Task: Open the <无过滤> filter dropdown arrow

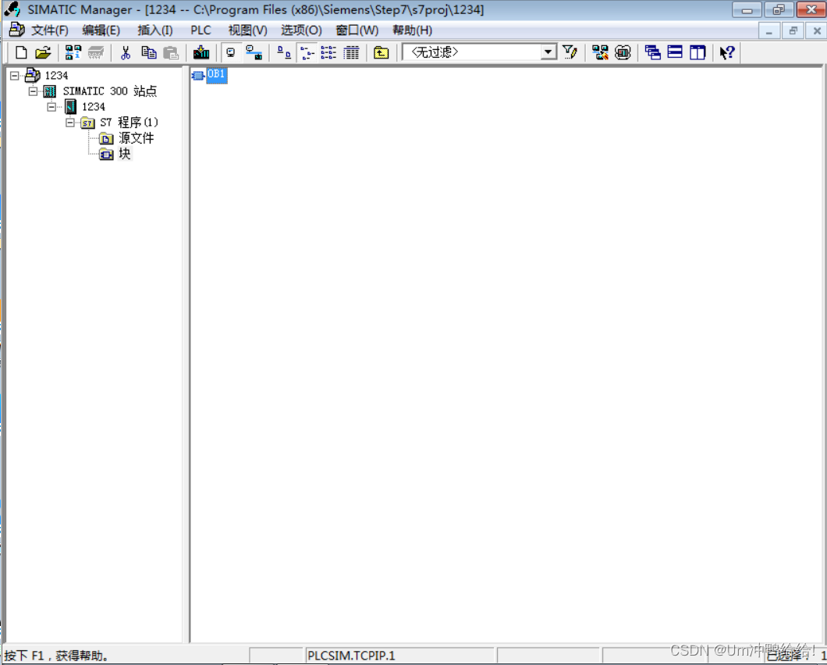Action: (x=548, y=52)
